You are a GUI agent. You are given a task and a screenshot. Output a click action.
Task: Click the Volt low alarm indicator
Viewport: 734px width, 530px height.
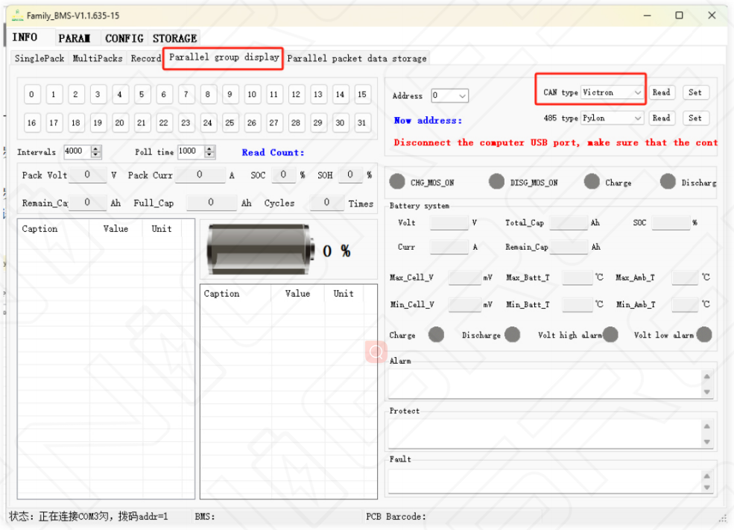(703, 335)
